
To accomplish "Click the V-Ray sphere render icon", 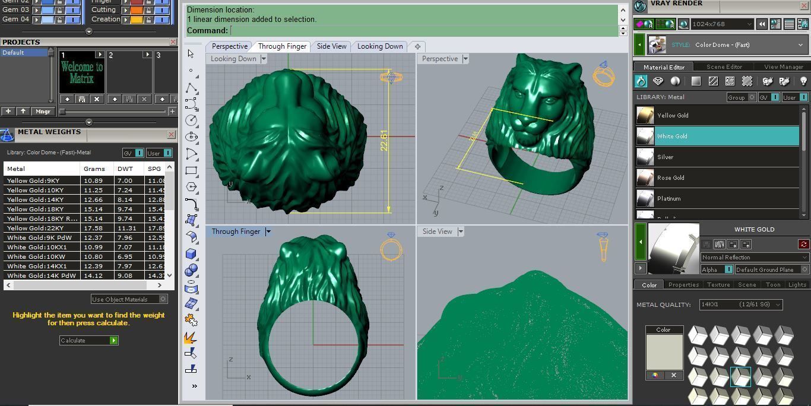I will (x=683, y=24).
